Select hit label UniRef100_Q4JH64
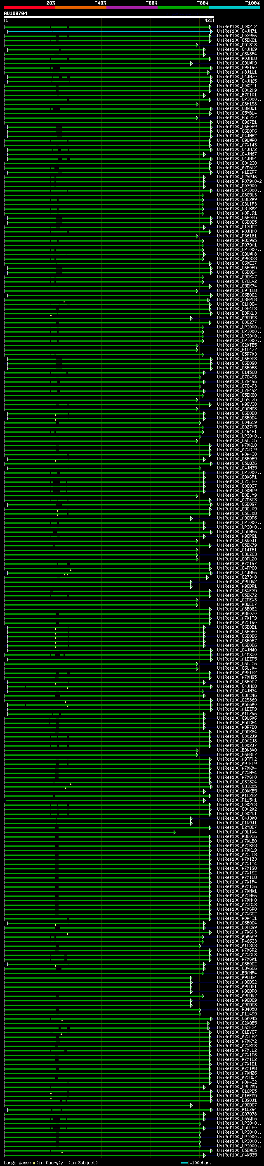This screenshot has width=264, height=1166. coord(237,158)
